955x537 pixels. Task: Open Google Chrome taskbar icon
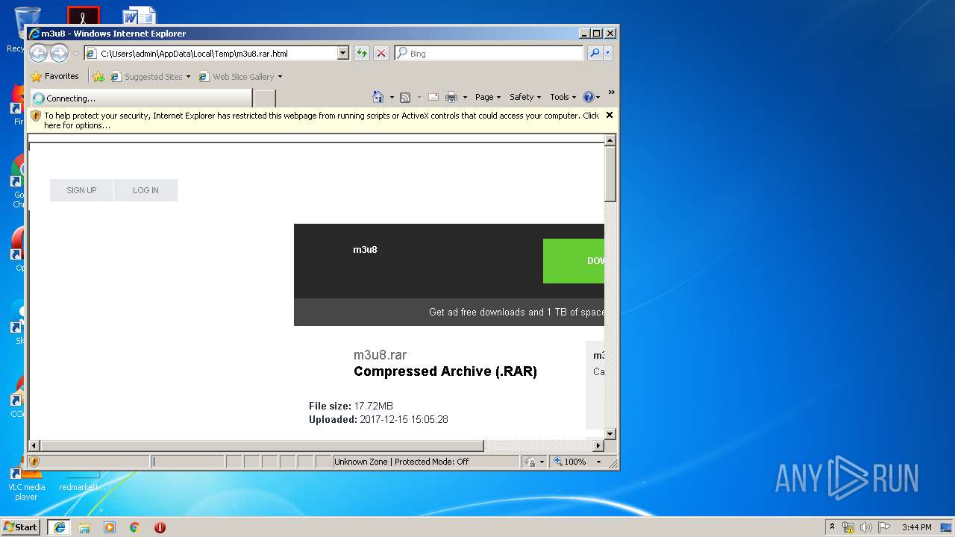click(x=134, y=527)
